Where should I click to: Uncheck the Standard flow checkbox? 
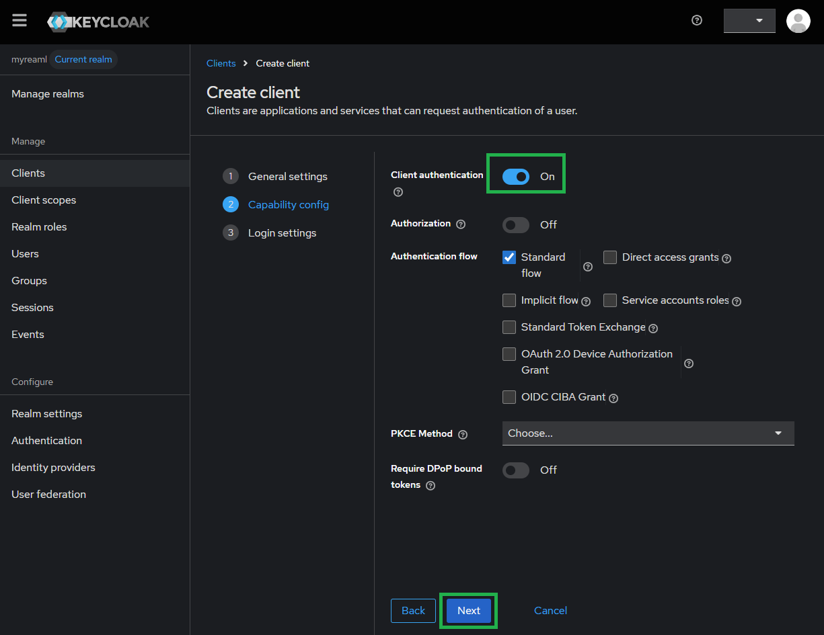(x=509, y=257)
